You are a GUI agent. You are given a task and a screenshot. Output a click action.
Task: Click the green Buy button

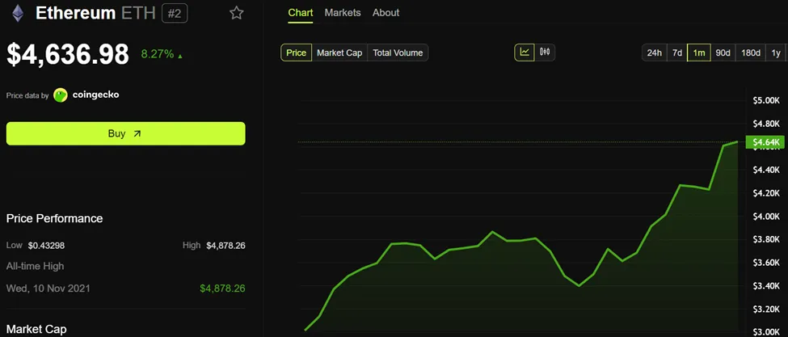[125, 133]
